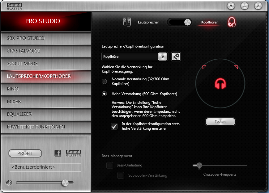Click the Crossover-Frequenz slider handle
This screenshot has height=193, width=269.
(x=199, y=166)
